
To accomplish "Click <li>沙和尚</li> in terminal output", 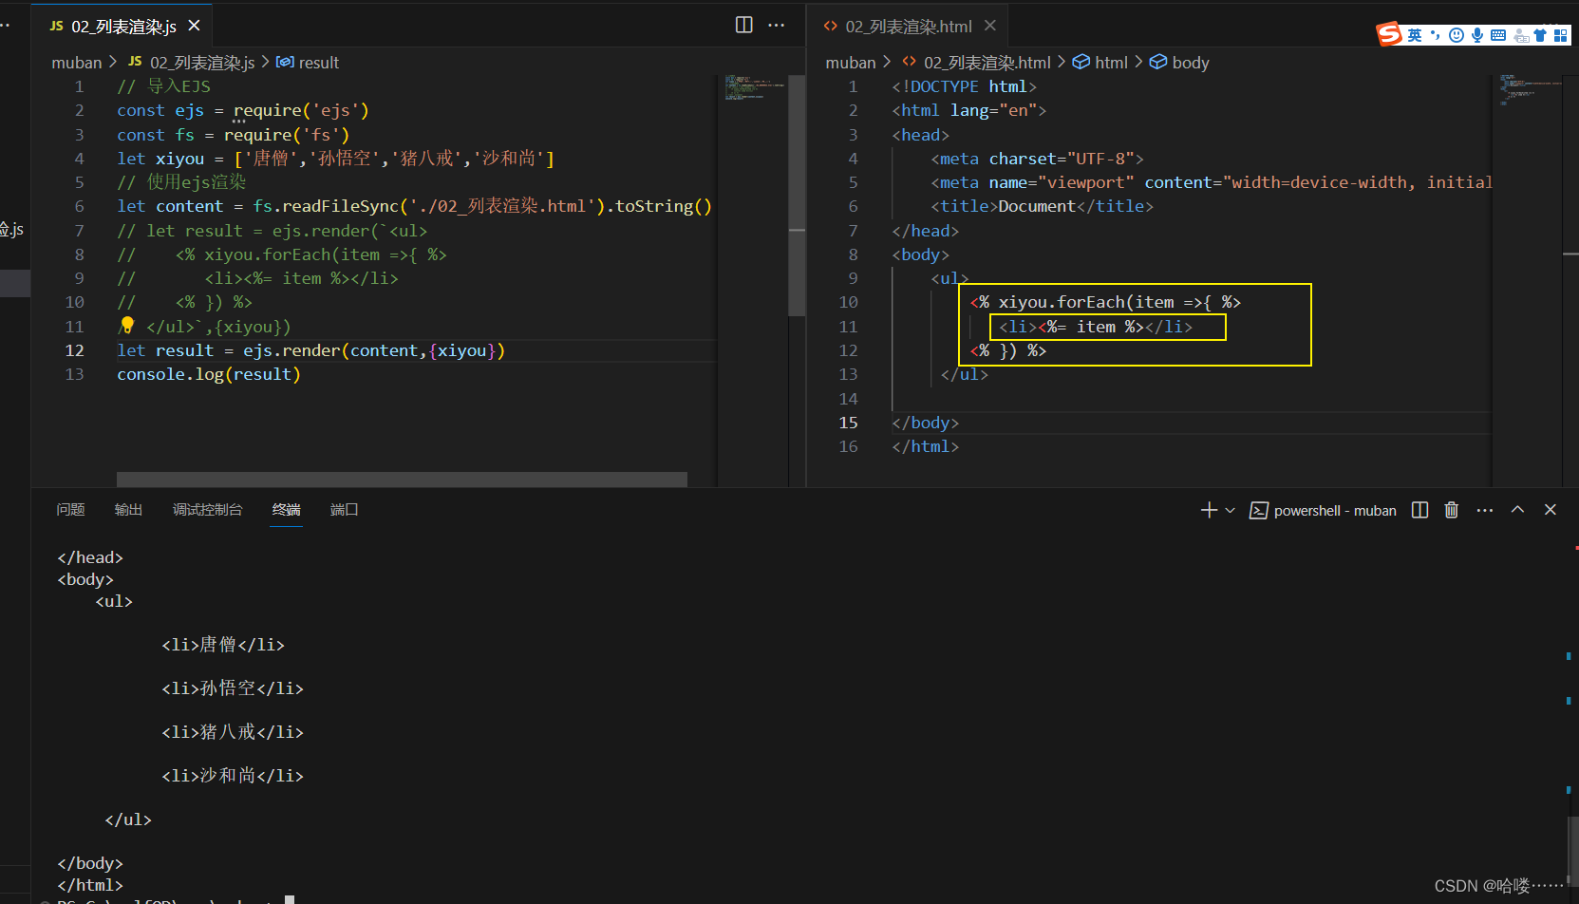I will (x=233, y=776).
